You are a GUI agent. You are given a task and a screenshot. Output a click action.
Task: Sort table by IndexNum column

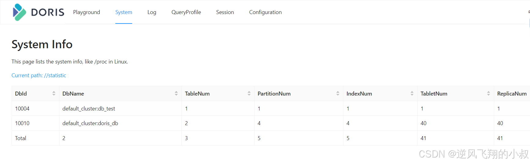coord(412,93)
